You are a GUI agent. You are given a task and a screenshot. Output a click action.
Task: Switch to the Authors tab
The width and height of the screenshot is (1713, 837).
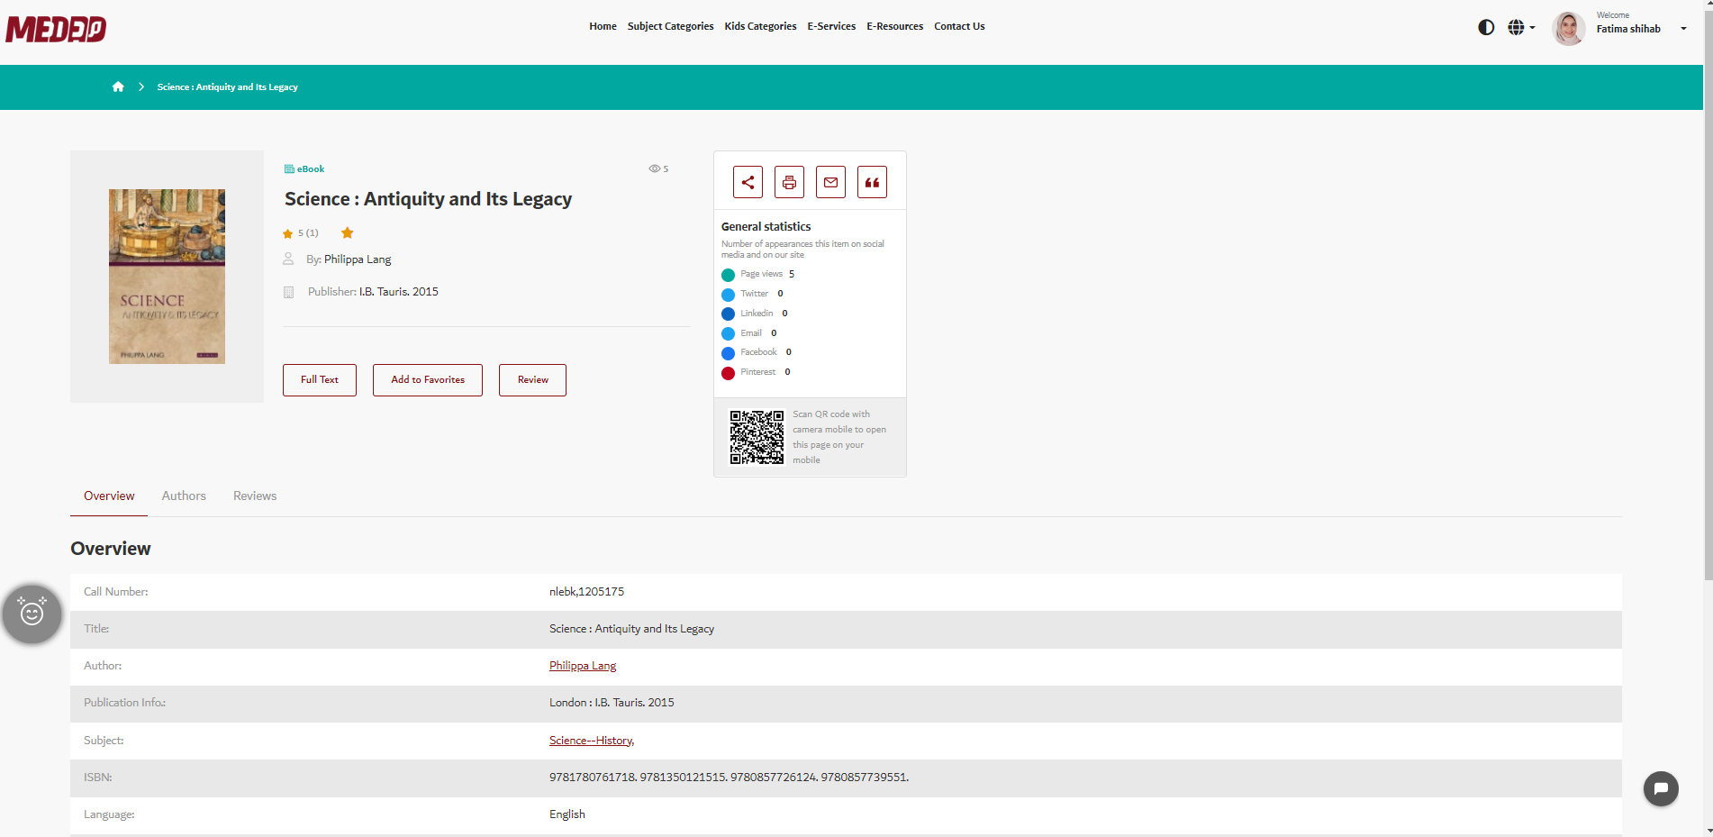pyautogui.click(x=183, y=496)
